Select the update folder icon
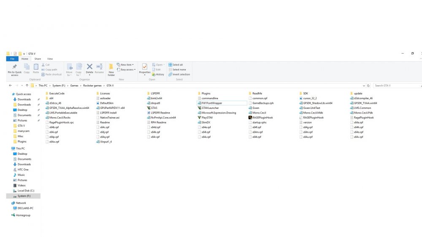This screenshot has height=237, width=422. [352, 93]
